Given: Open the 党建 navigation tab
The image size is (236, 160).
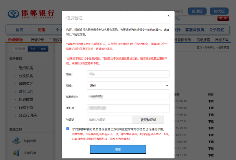Looking at the screenshot, I should (41, 29).
